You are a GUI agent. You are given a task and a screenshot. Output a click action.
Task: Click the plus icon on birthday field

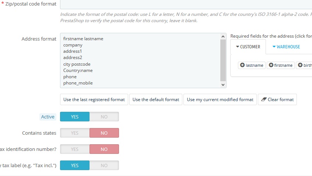click(300, 65)
